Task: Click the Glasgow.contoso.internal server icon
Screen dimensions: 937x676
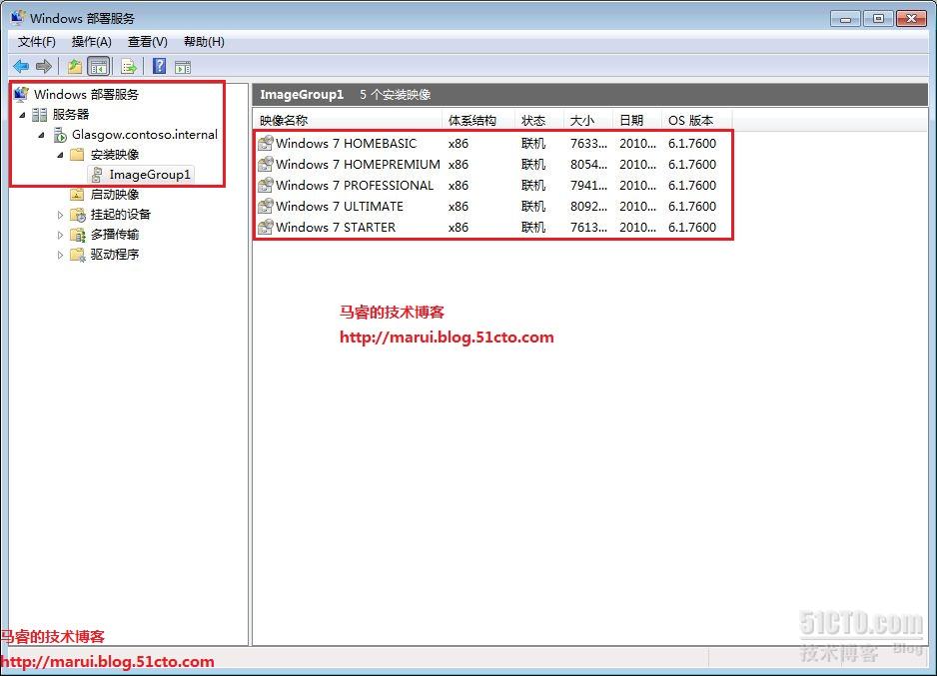Action: pyautogui.click(x=60, y=135)
